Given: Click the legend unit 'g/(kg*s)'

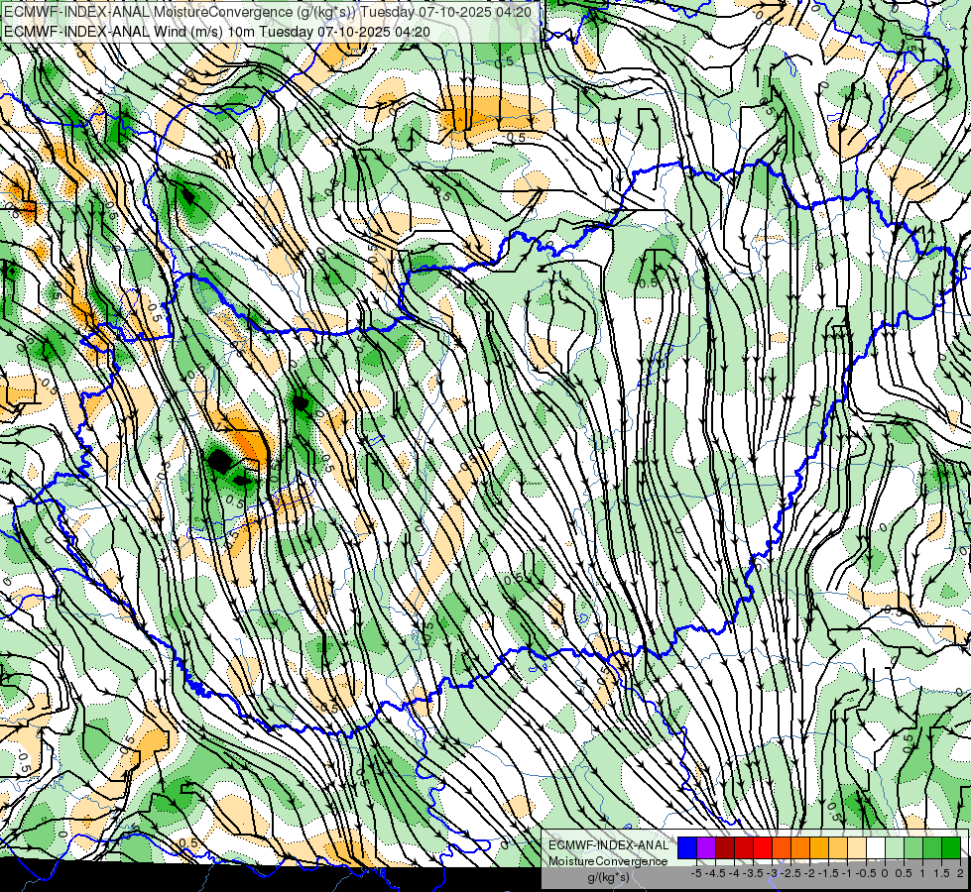Looking at the screenshot, I should (x=608, y=878).
